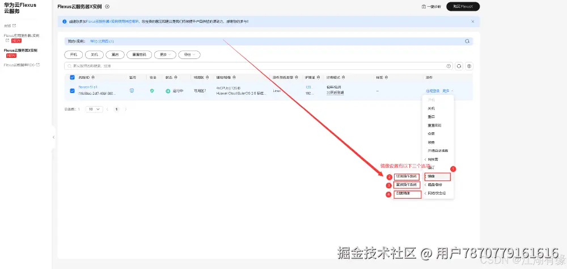Viewport: 567px width, 269px height.
Task: Click the info icon in the notification banner
Action: pyautogui.click(x=65, y=22)
